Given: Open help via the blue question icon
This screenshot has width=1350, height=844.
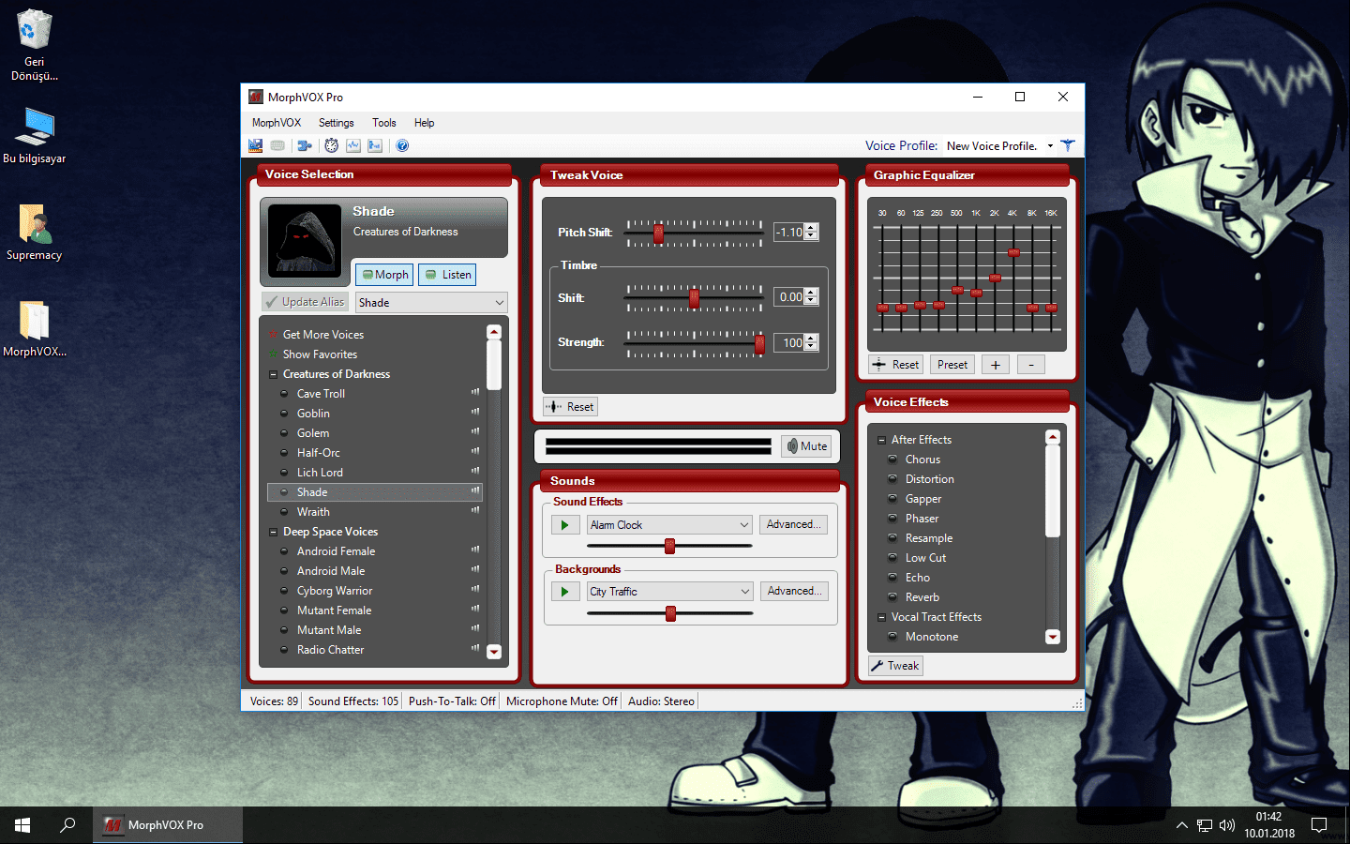Looking at the screenshot, I should pyautogui.click(x=402, y=145).
